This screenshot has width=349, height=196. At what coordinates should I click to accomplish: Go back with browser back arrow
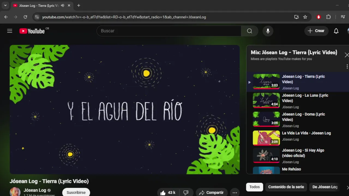point(6,17)
